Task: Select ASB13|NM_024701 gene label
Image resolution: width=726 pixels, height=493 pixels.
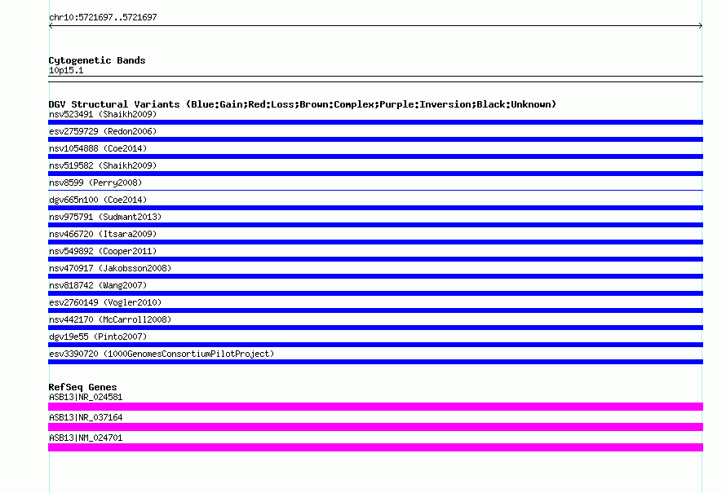Action: tap(86, 438)
